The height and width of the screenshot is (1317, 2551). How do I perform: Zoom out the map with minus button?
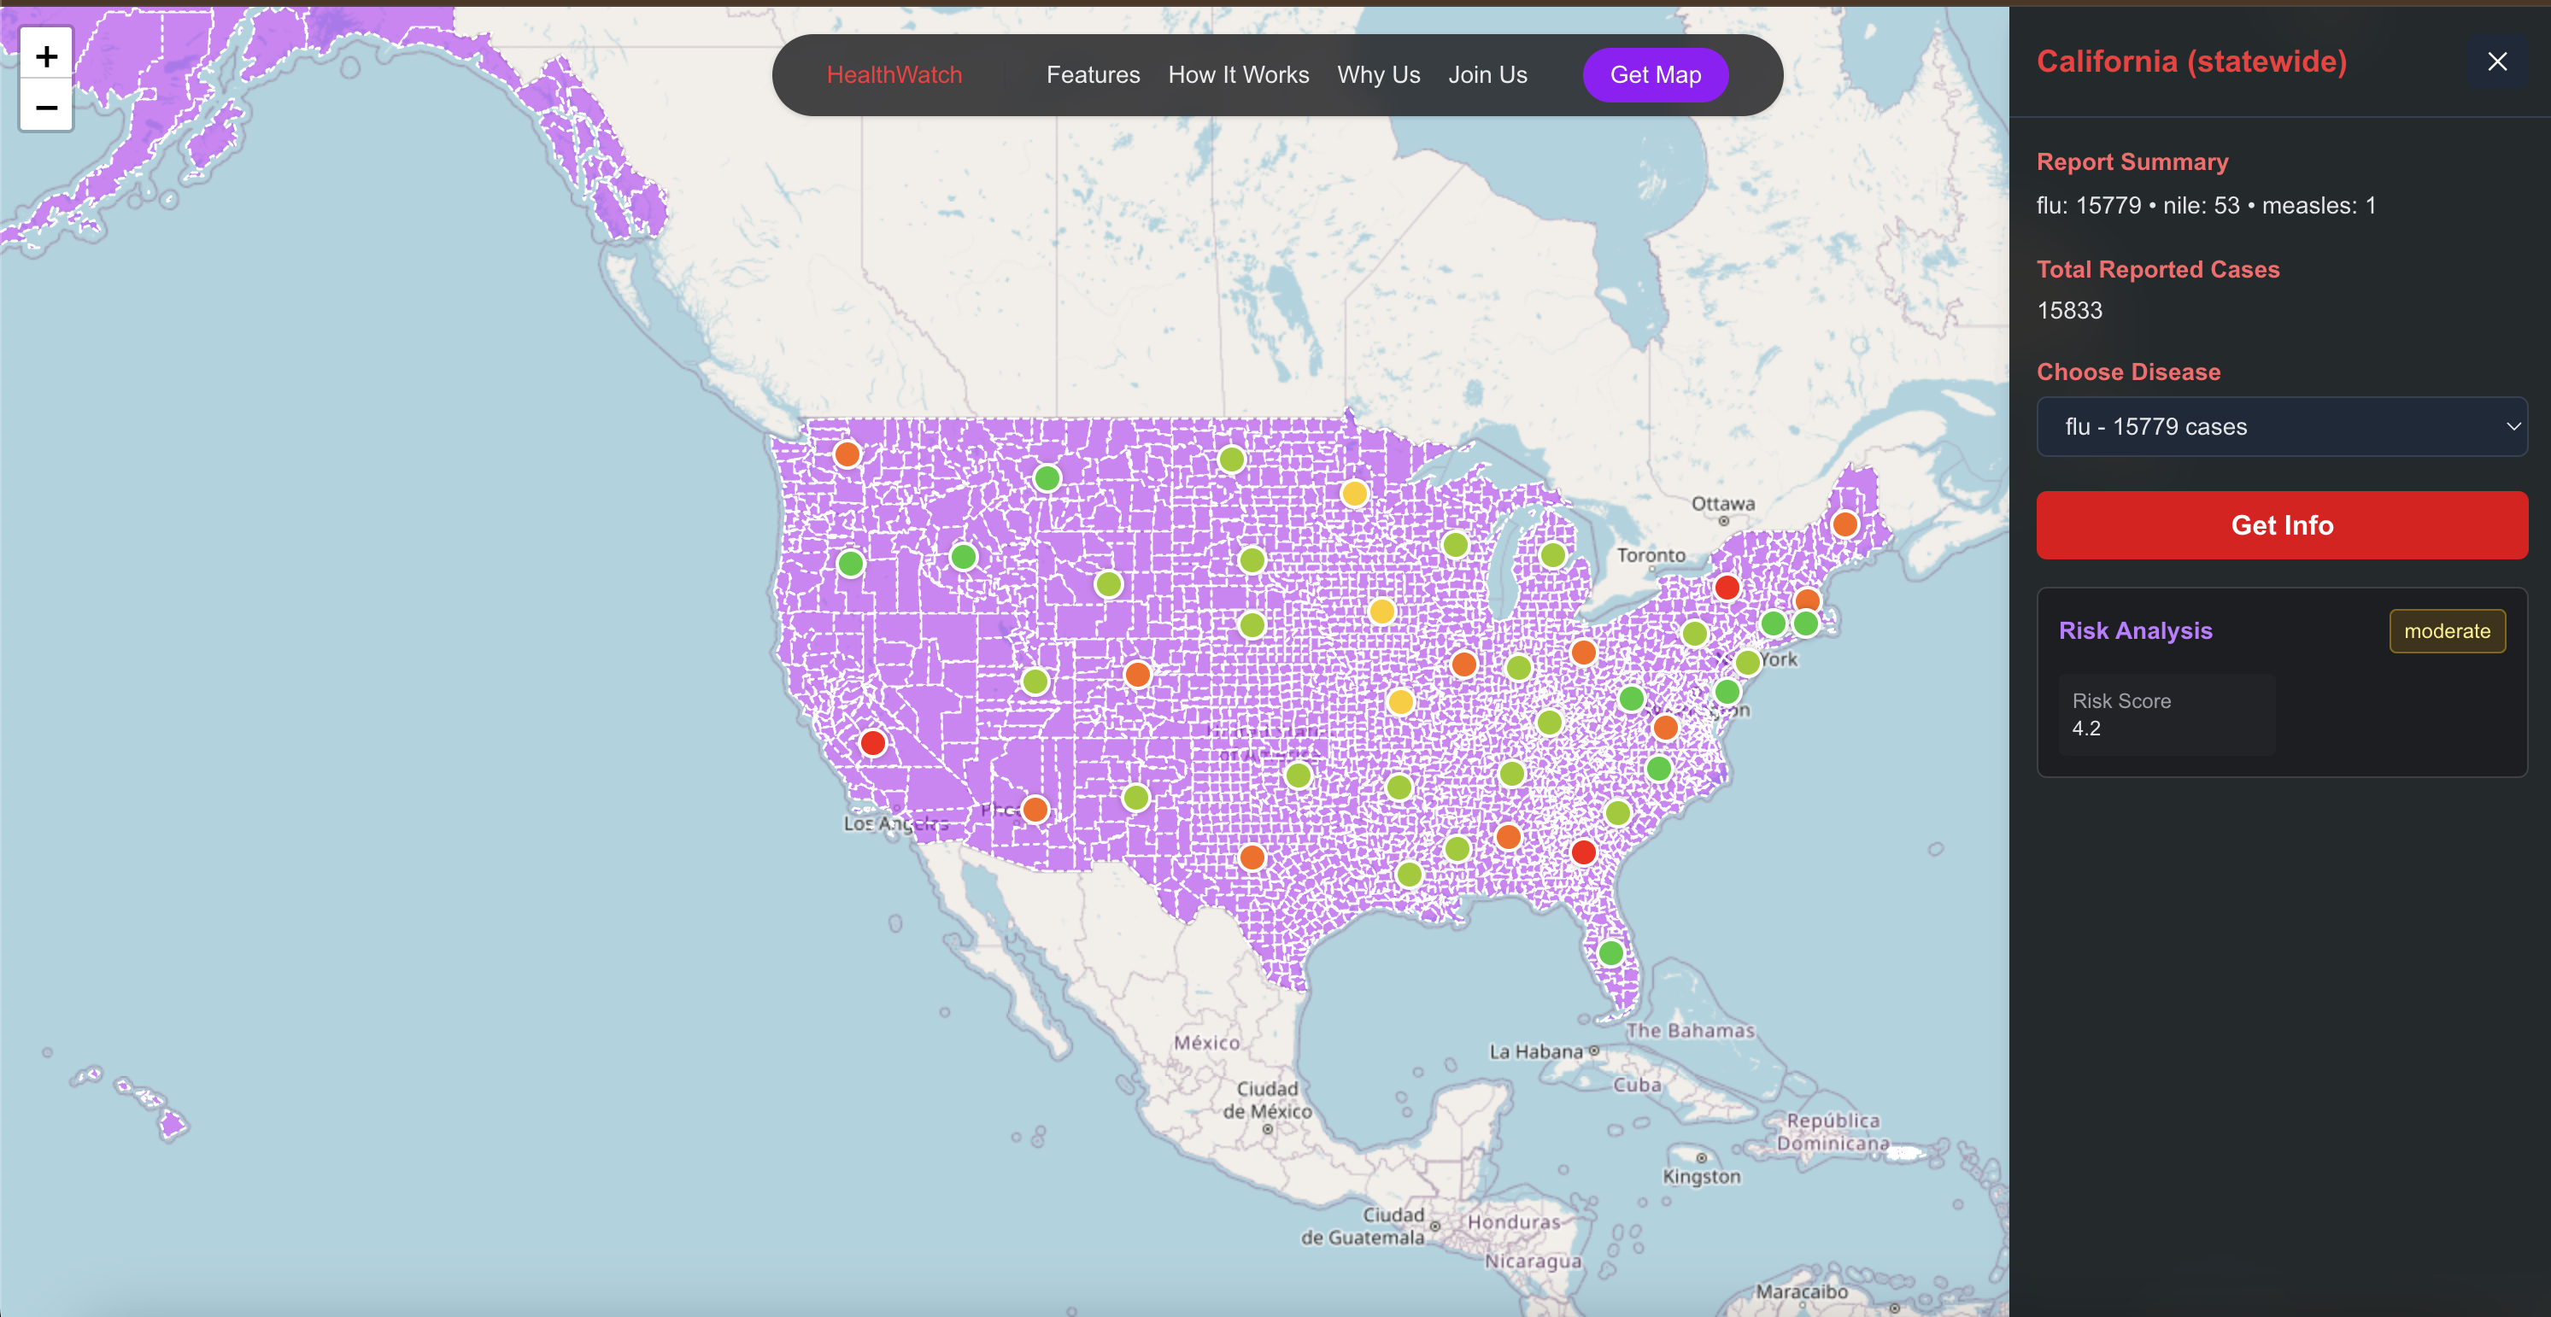(x=45, y=107)
